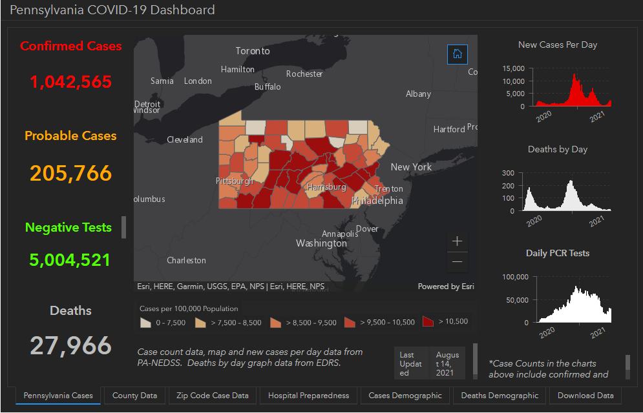Click the darkest red legend swatch
Screen dimensions: 643x413
(428, 321)
